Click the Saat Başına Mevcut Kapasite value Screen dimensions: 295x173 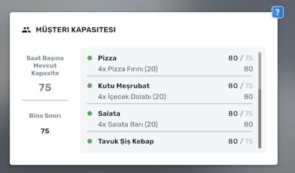45,88
